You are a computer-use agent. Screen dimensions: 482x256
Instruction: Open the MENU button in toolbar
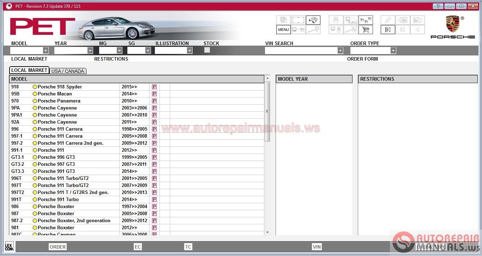(283, 30)
